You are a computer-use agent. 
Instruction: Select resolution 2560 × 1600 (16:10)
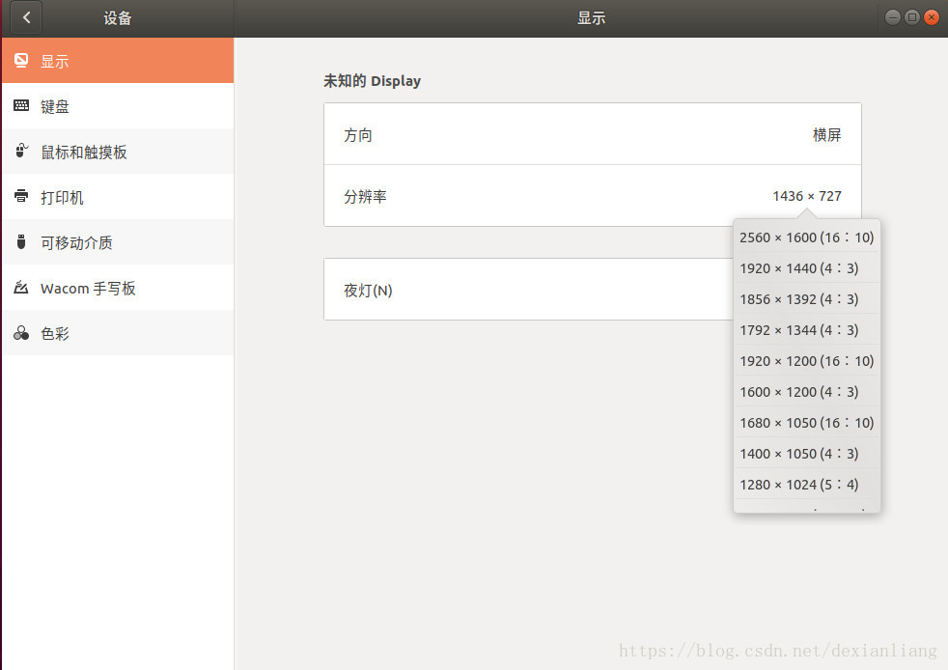pyautogui.click(x=806, y=237)
